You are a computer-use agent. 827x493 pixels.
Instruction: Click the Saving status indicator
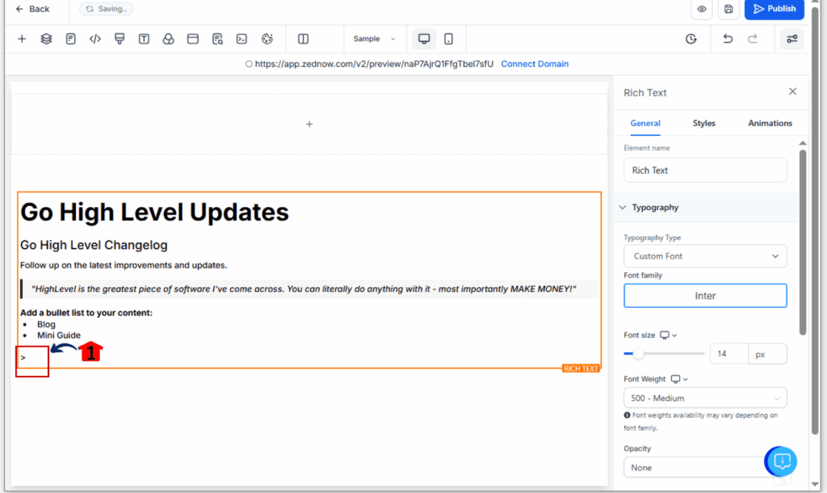107,9
